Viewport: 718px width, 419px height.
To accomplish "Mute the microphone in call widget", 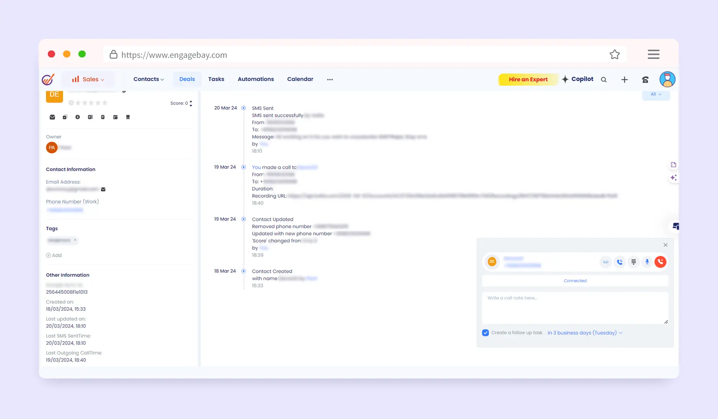I will tap(647, 262).
